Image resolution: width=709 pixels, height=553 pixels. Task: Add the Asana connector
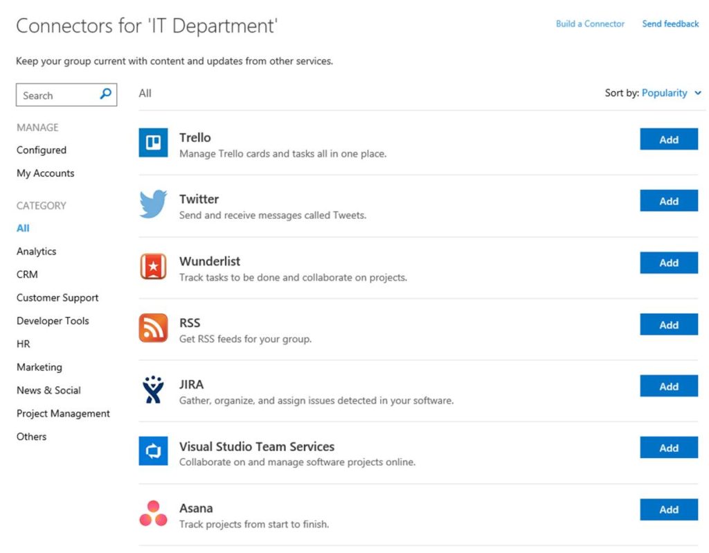[x=669, y=509]
